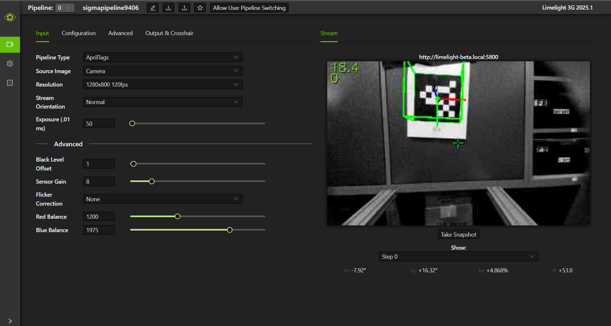
Task: Open the Show Step 0 dropdown
Action: point(458,257)
